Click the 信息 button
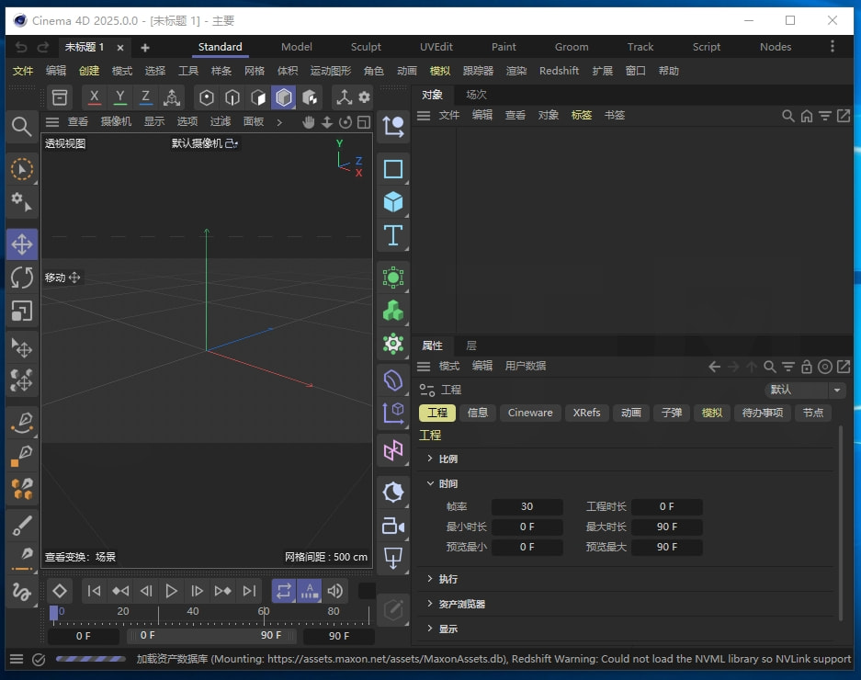The image size is (861, 680). pos(477,413)
